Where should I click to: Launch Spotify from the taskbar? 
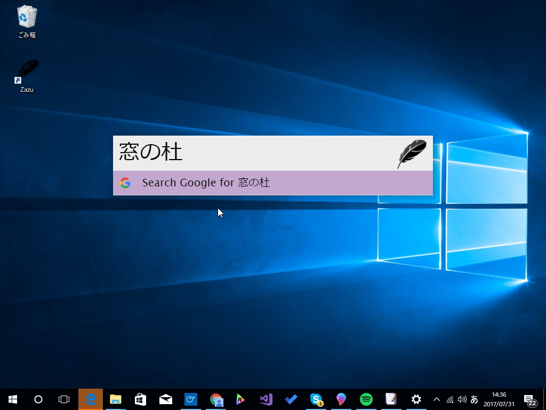366,399
